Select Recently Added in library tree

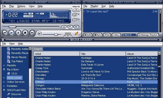18,49
